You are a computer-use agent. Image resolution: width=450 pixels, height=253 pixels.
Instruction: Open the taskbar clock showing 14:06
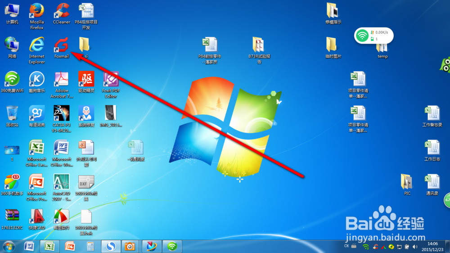pyautogui.click(x=432, y=247)
